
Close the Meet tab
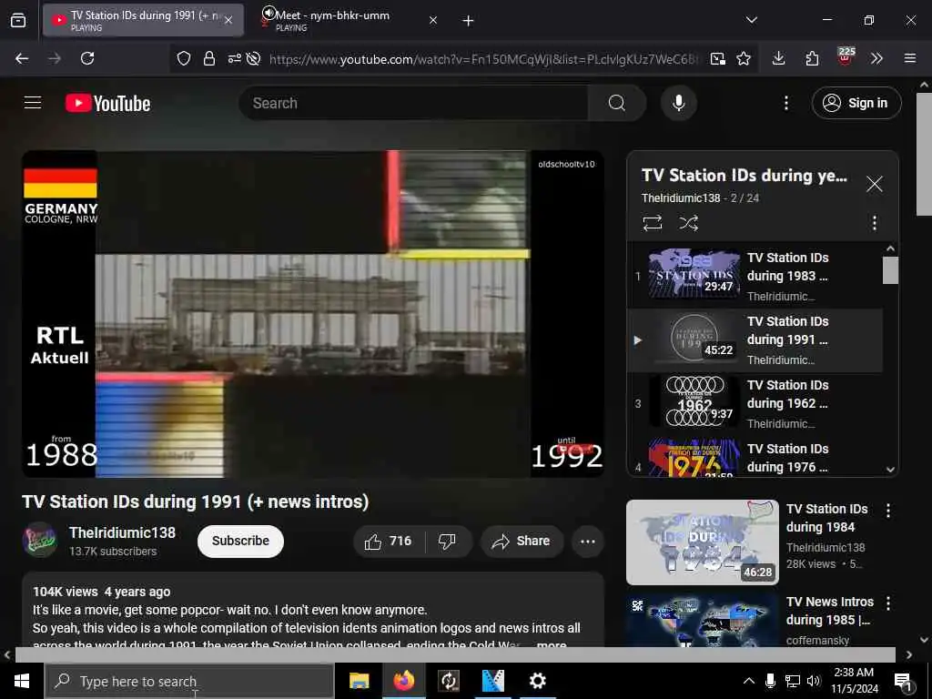(433, 20)
